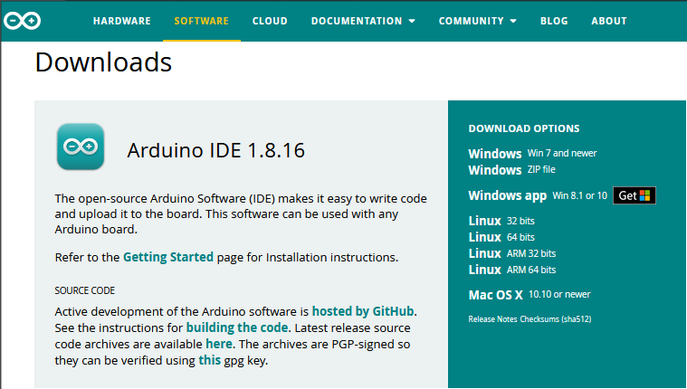Download Linux 32 bits version
The image size is (687, 389).
pyautogui.click(x=501, y=221)
